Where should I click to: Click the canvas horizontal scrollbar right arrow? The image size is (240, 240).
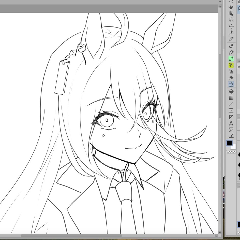(x=217, y=236)
